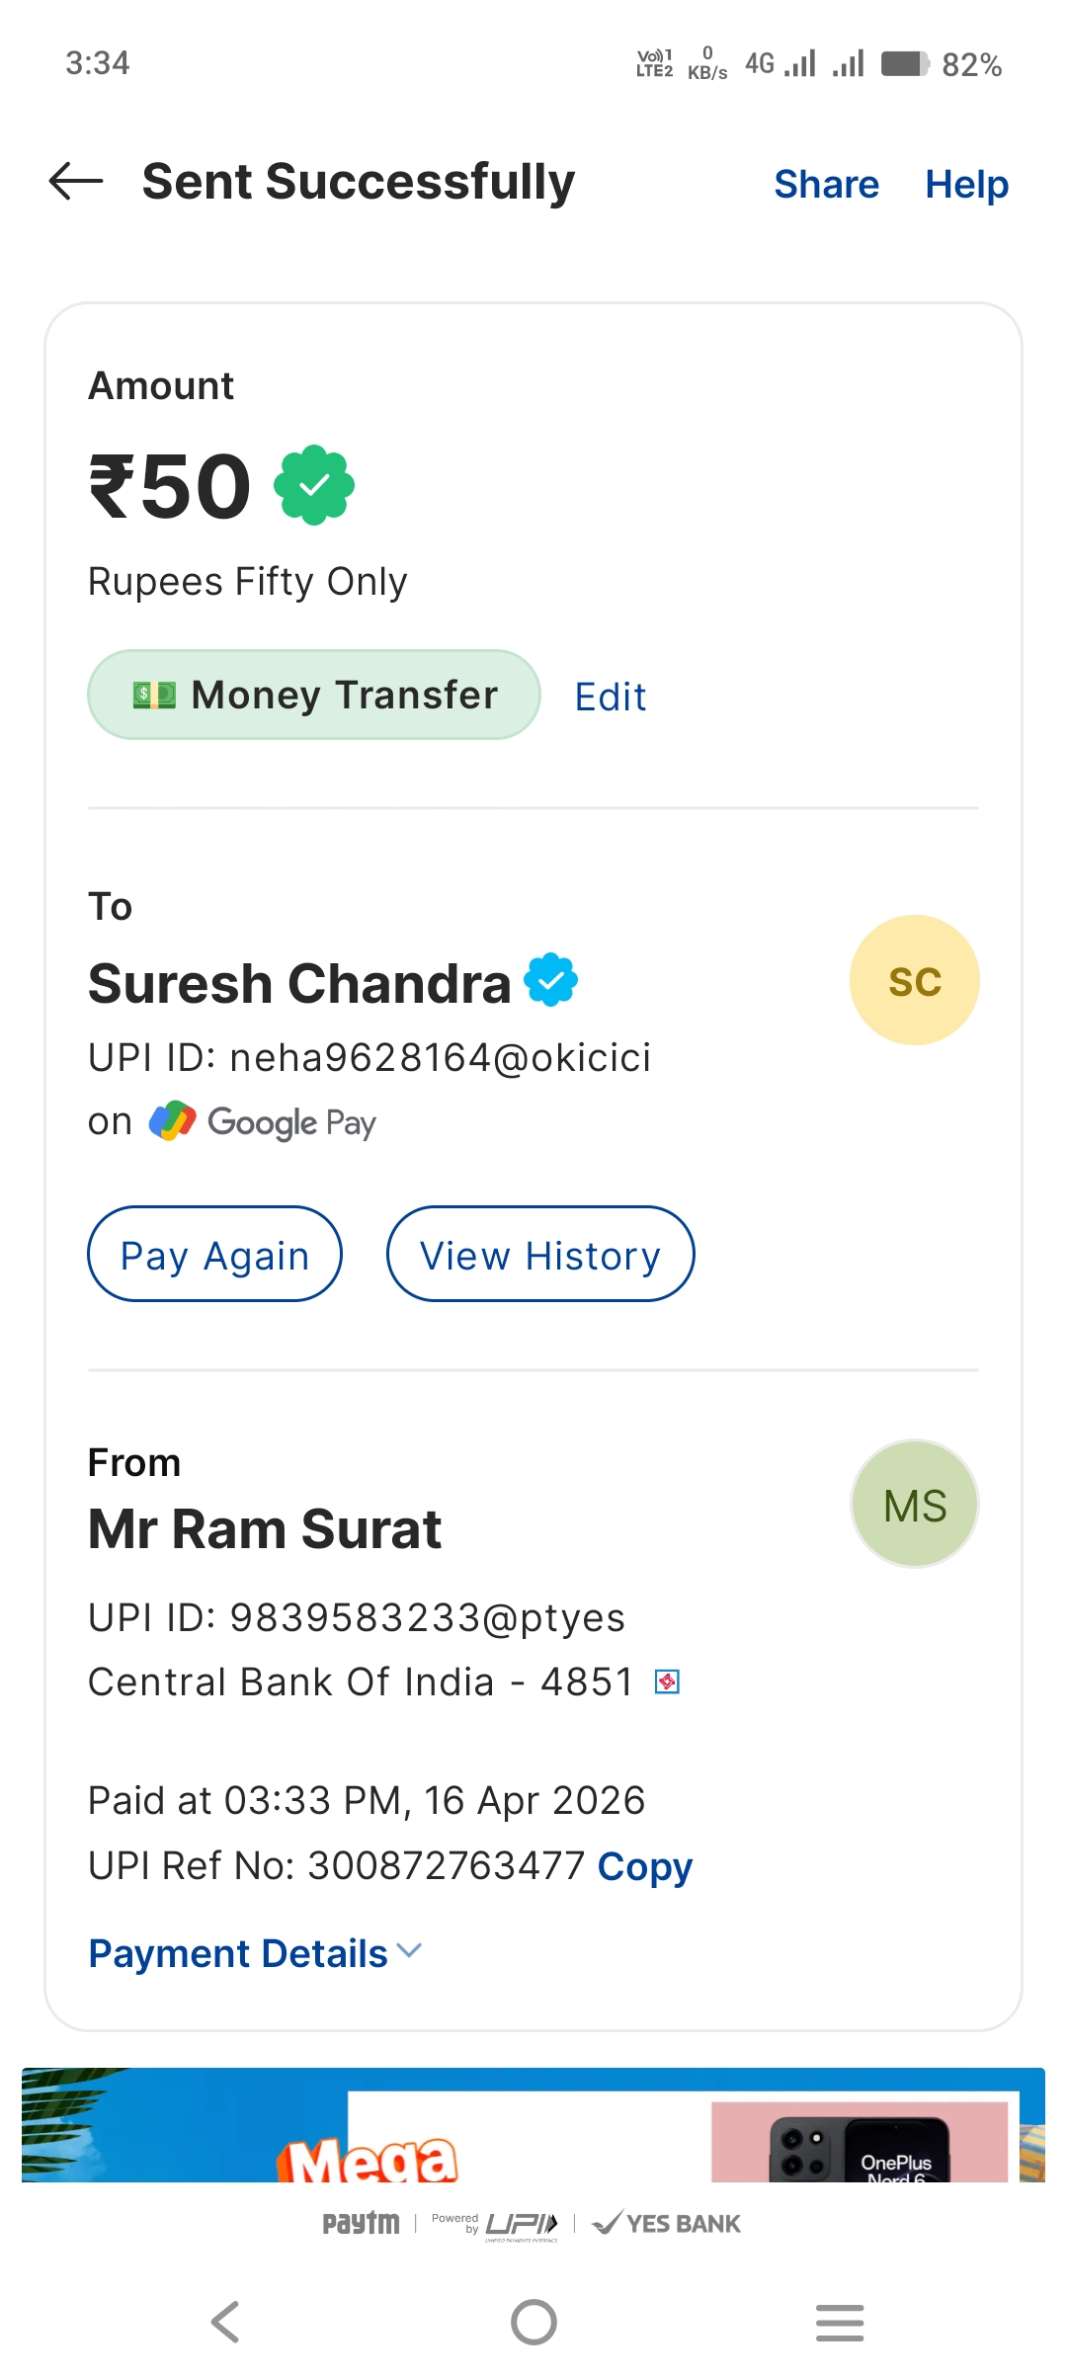Tap the SC recipient avatar
1067x2379 pixels.
914,980
